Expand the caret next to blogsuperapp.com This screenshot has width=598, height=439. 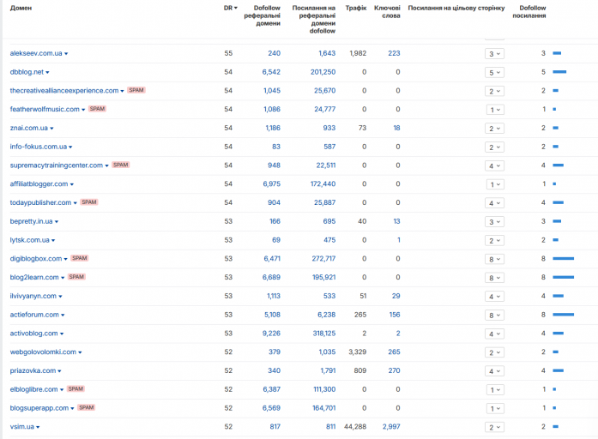[72, 408]
